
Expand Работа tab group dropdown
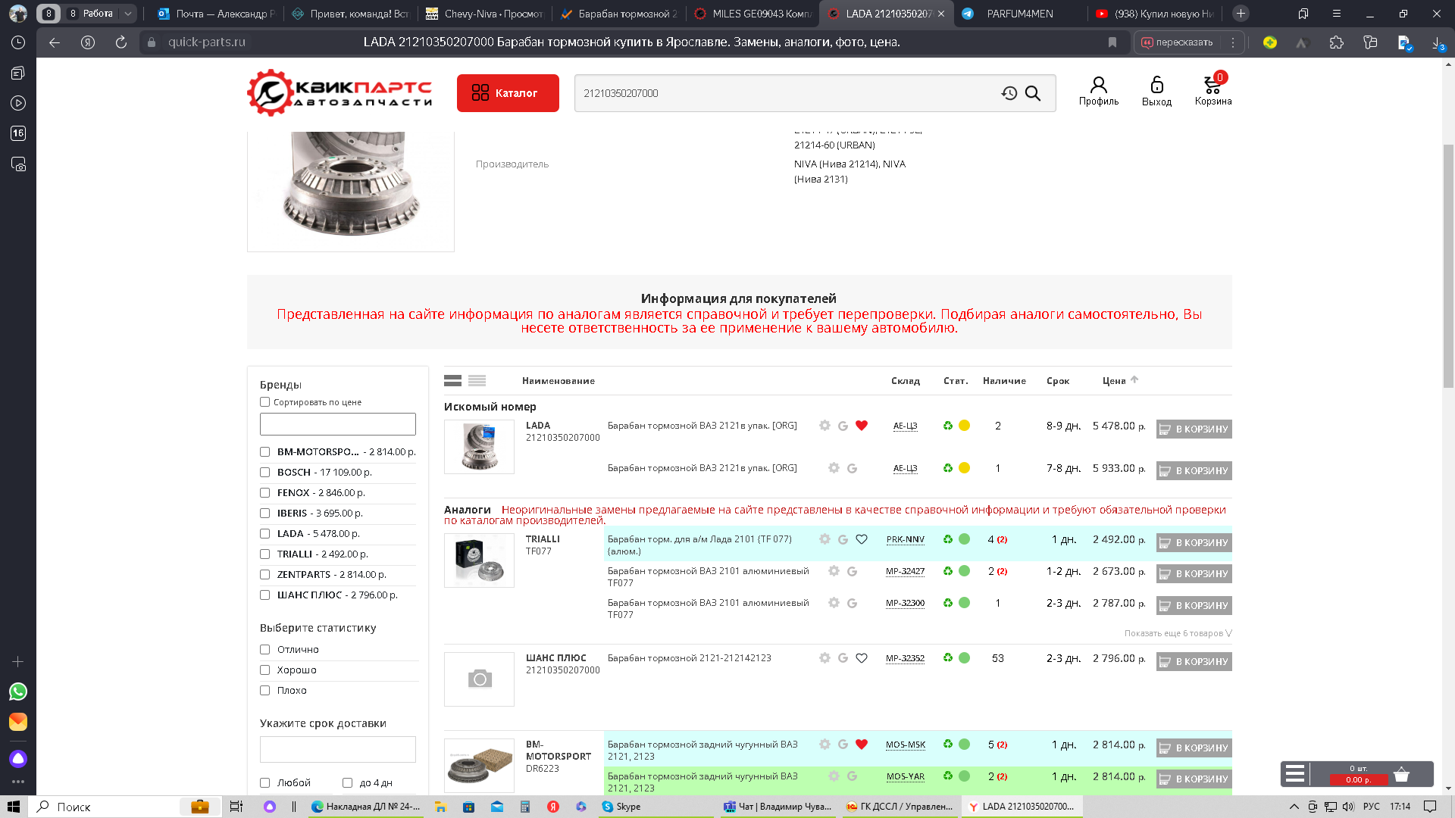pyautogui.click(x=127, y=14)
